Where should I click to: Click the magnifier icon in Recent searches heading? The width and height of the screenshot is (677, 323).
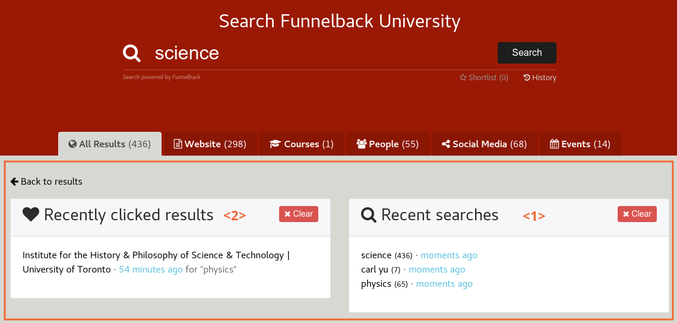click(x=369, y=214)
